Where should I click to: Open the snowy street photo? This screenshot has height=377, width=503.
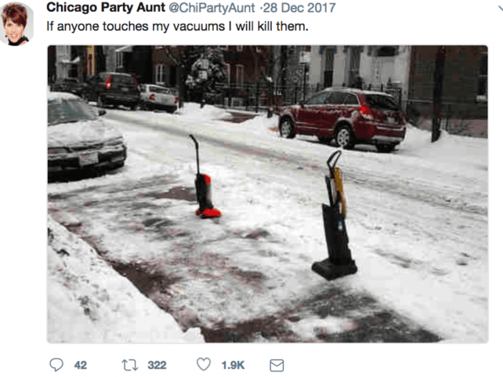pos(268,194)
